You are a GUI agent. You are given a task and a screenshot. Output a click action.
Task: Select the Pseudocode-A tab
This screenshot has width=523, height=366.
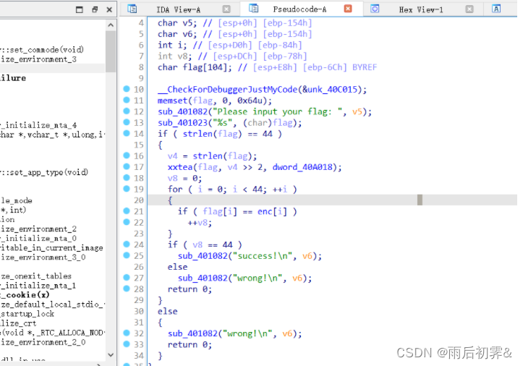(x=298, y=9)
